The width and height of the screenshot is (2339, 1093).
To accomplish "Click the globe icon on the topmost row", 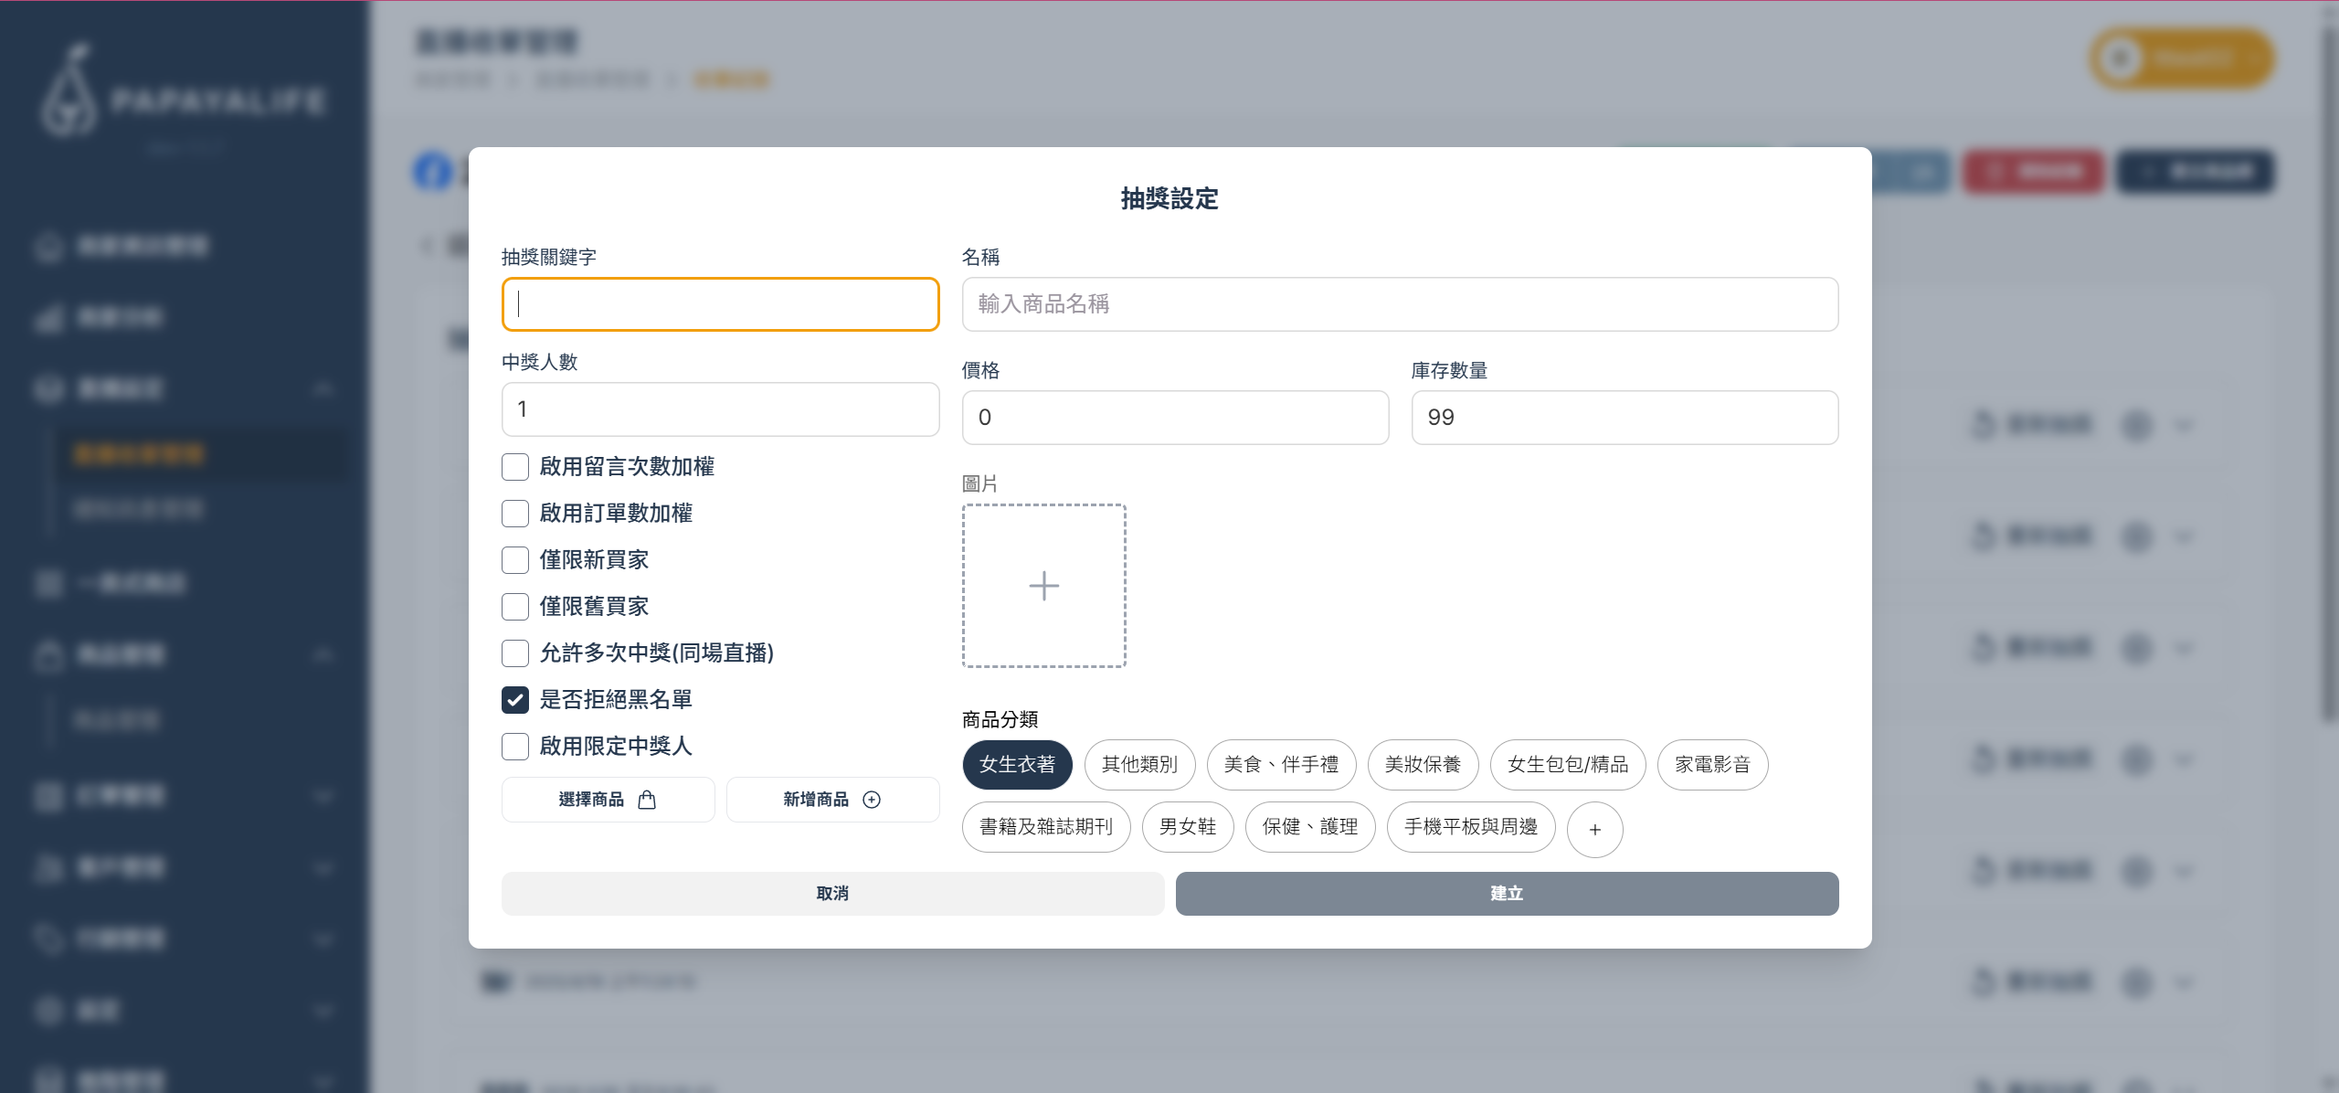I will (2138, 424).
